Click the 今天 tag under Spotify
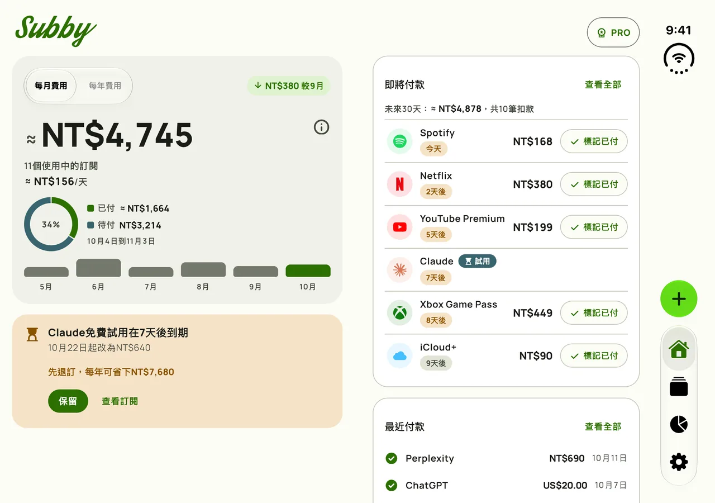 pyautogui.click(x=433, y=149)
